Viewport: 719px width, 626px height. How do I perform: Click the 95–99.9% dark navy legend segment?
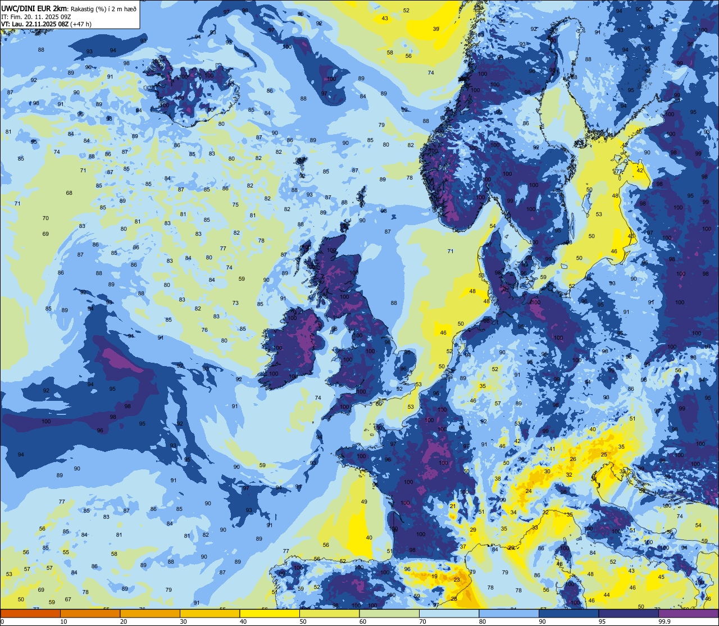628,613
